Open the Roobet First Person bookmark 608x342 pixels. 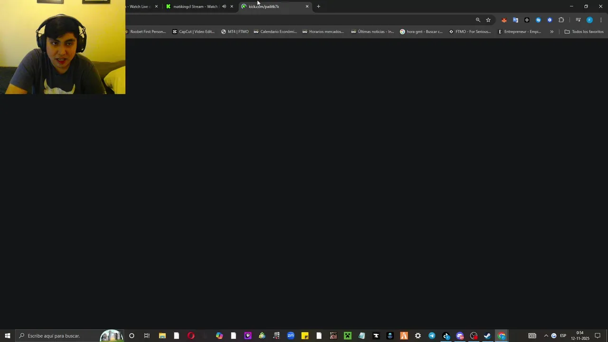point(146,32)
